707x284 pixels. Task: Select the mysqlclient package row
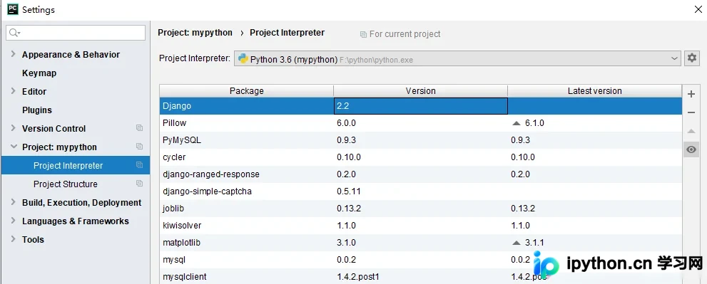(421, 276)
